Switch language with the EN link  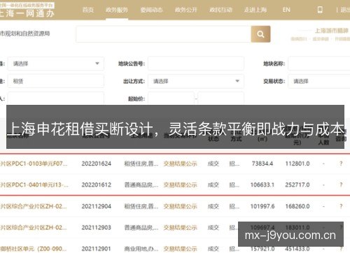[286, 10]
